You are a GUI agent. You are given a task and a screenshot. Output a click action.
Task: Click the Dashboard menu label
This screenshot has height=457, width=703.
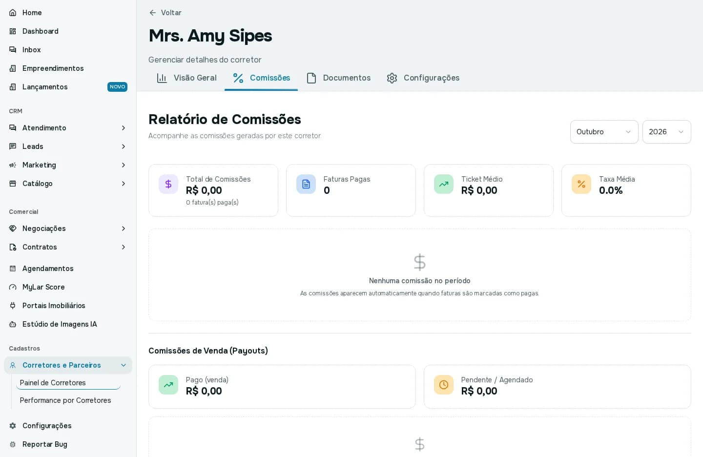coord(41,31)
